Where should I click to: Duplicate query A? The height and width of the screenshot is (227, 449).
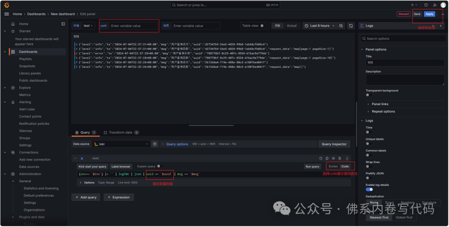coord(327,158)
